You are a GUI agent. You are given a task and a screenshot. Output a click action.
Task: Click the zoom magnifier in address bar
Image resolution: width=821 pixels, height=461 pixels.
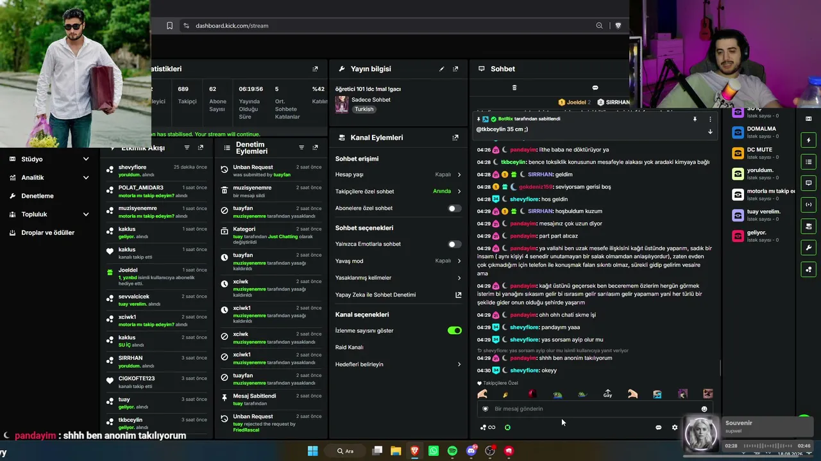599,26
